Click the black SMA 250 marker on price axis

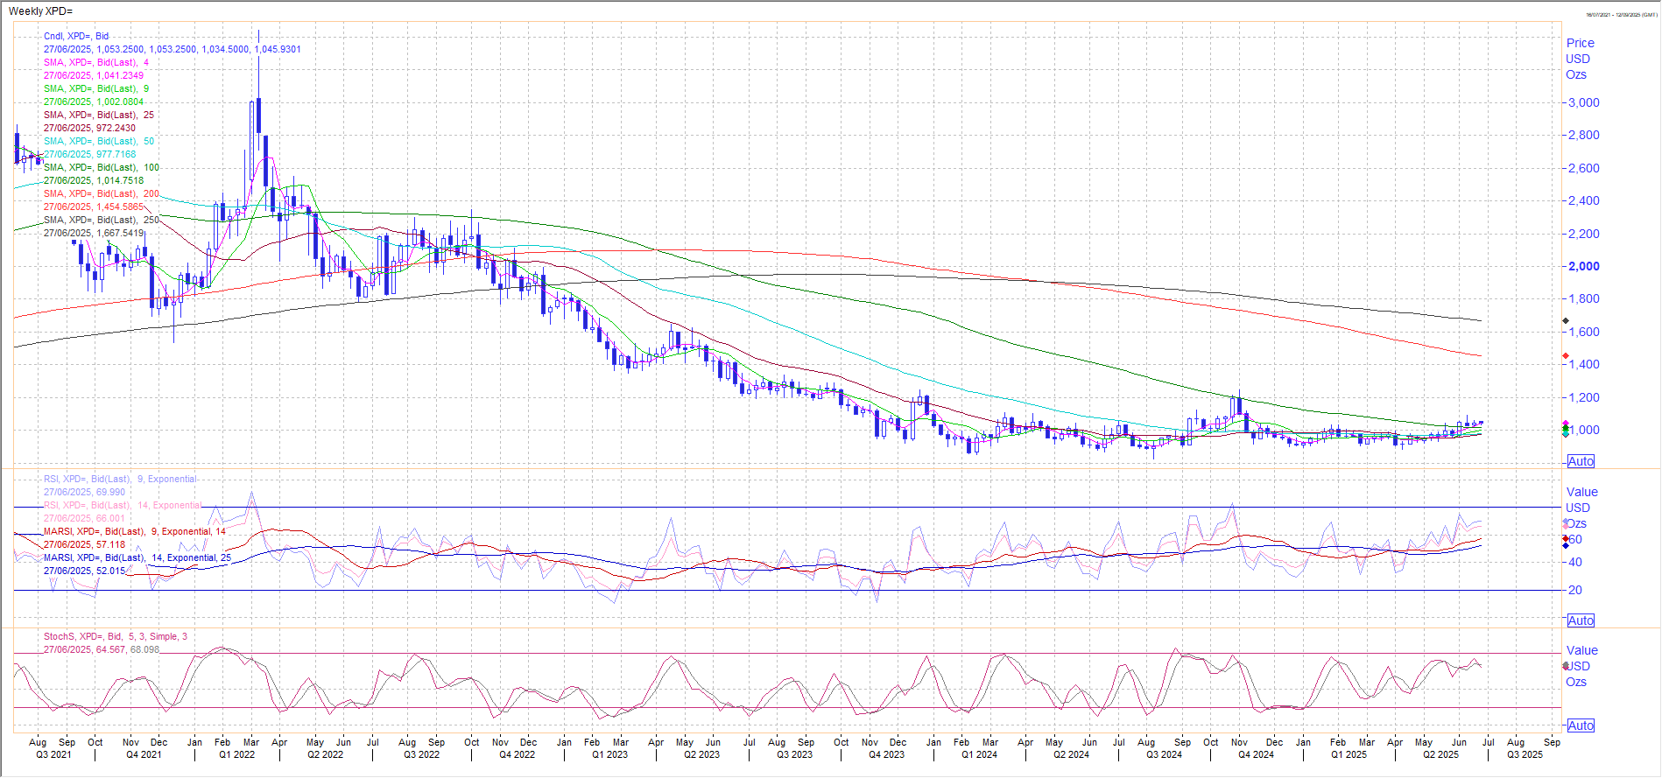coord(1566,321)
